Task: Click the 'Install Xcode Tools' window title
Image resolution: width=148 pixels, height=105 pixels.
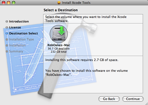Action: (x=76, y=3)
